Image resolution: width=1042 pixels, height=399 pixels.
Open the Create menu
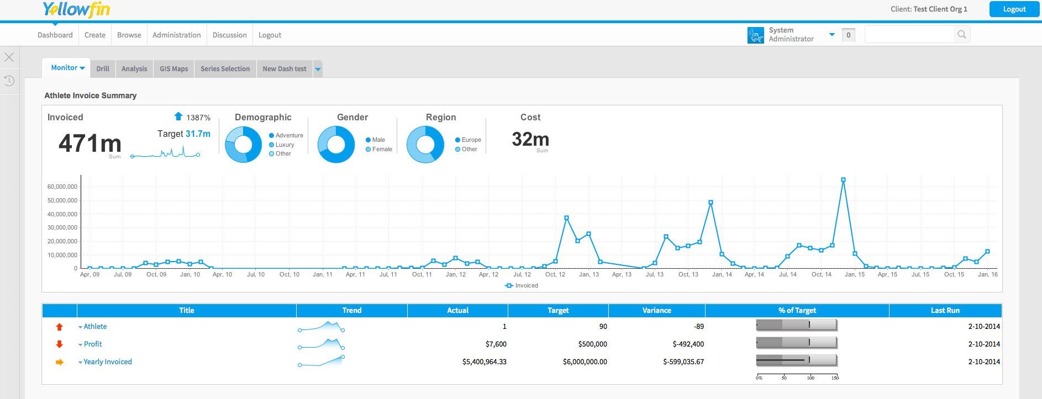[x=95, y=35]
